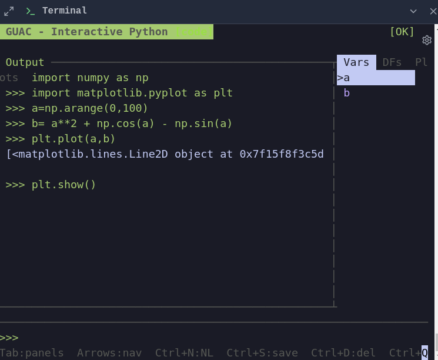The image size is (438, 360).
Task: Select variable b in Vars list
Action: [347, 93]
